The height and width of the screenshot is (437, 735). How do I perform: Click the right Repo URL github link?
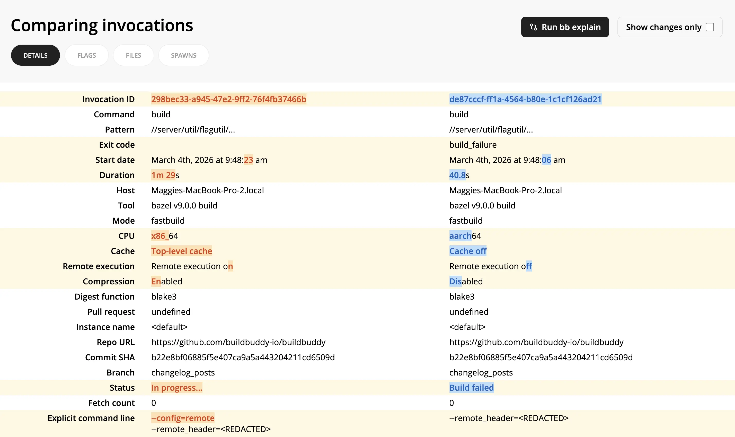(x=536, y=342)
